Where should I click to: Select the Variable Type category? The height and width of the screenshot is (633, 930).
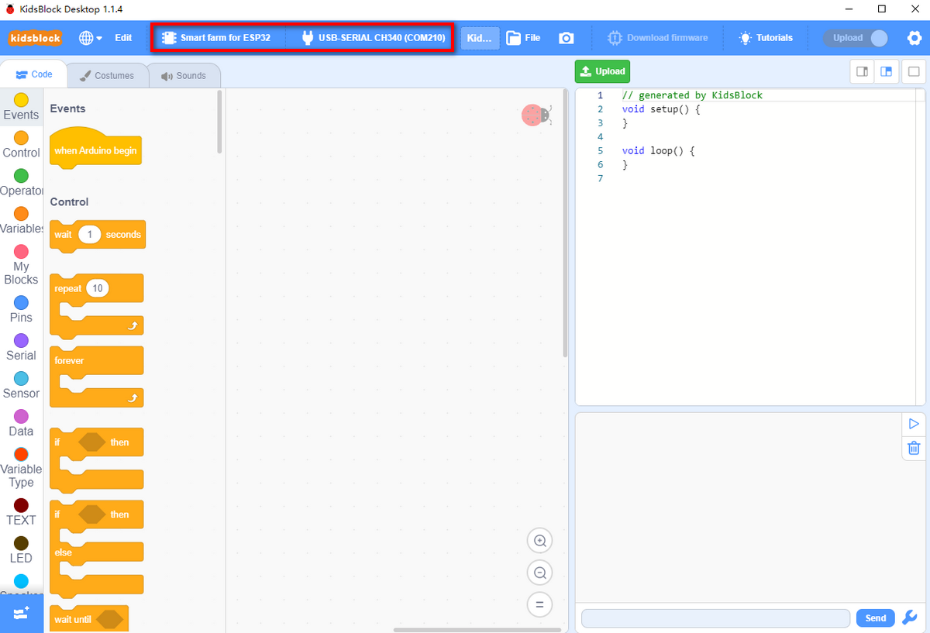21,467
